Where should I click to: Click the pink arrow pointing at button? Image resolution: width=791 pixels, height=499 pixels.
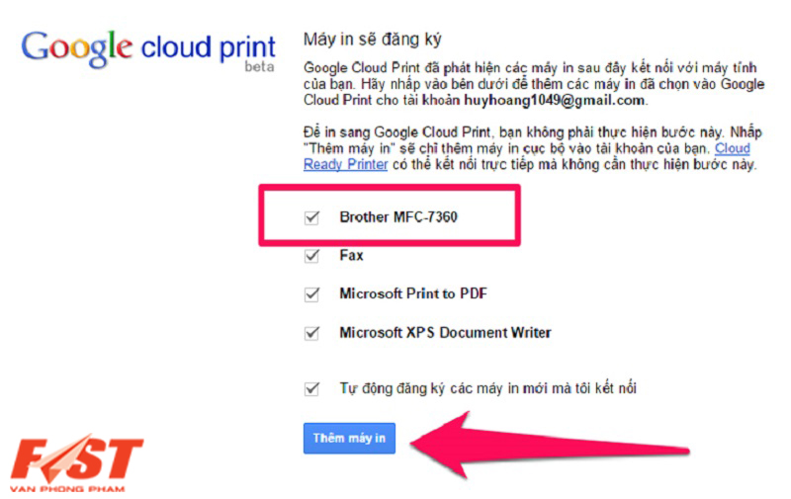click(550, 445)
